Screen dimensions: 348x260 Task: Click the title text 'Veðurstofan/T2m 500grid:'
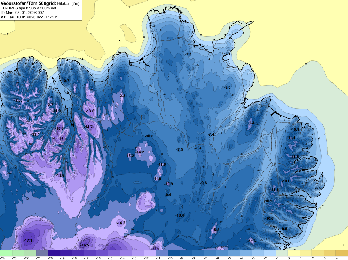click(29, 3)
